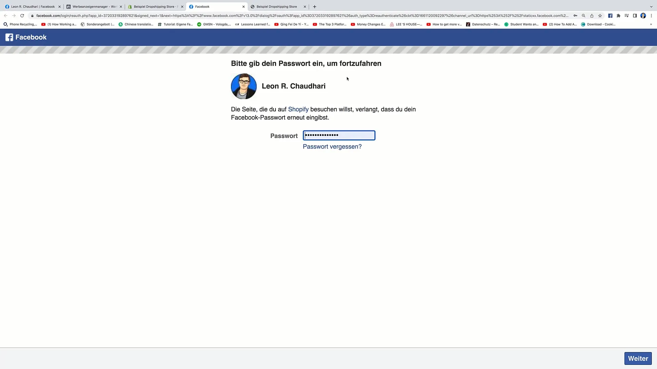Click the name Leon R. Chaudhari
This screenshot has width=657, height=369.
(x=294, y=86)
